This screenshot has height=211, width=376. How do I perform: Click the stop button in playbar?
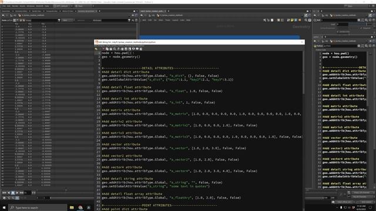(x=13, y=193)
